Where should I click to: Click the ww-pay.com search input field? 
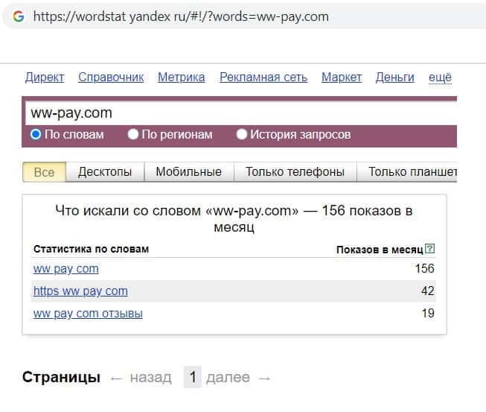click(x=241, y=113)
